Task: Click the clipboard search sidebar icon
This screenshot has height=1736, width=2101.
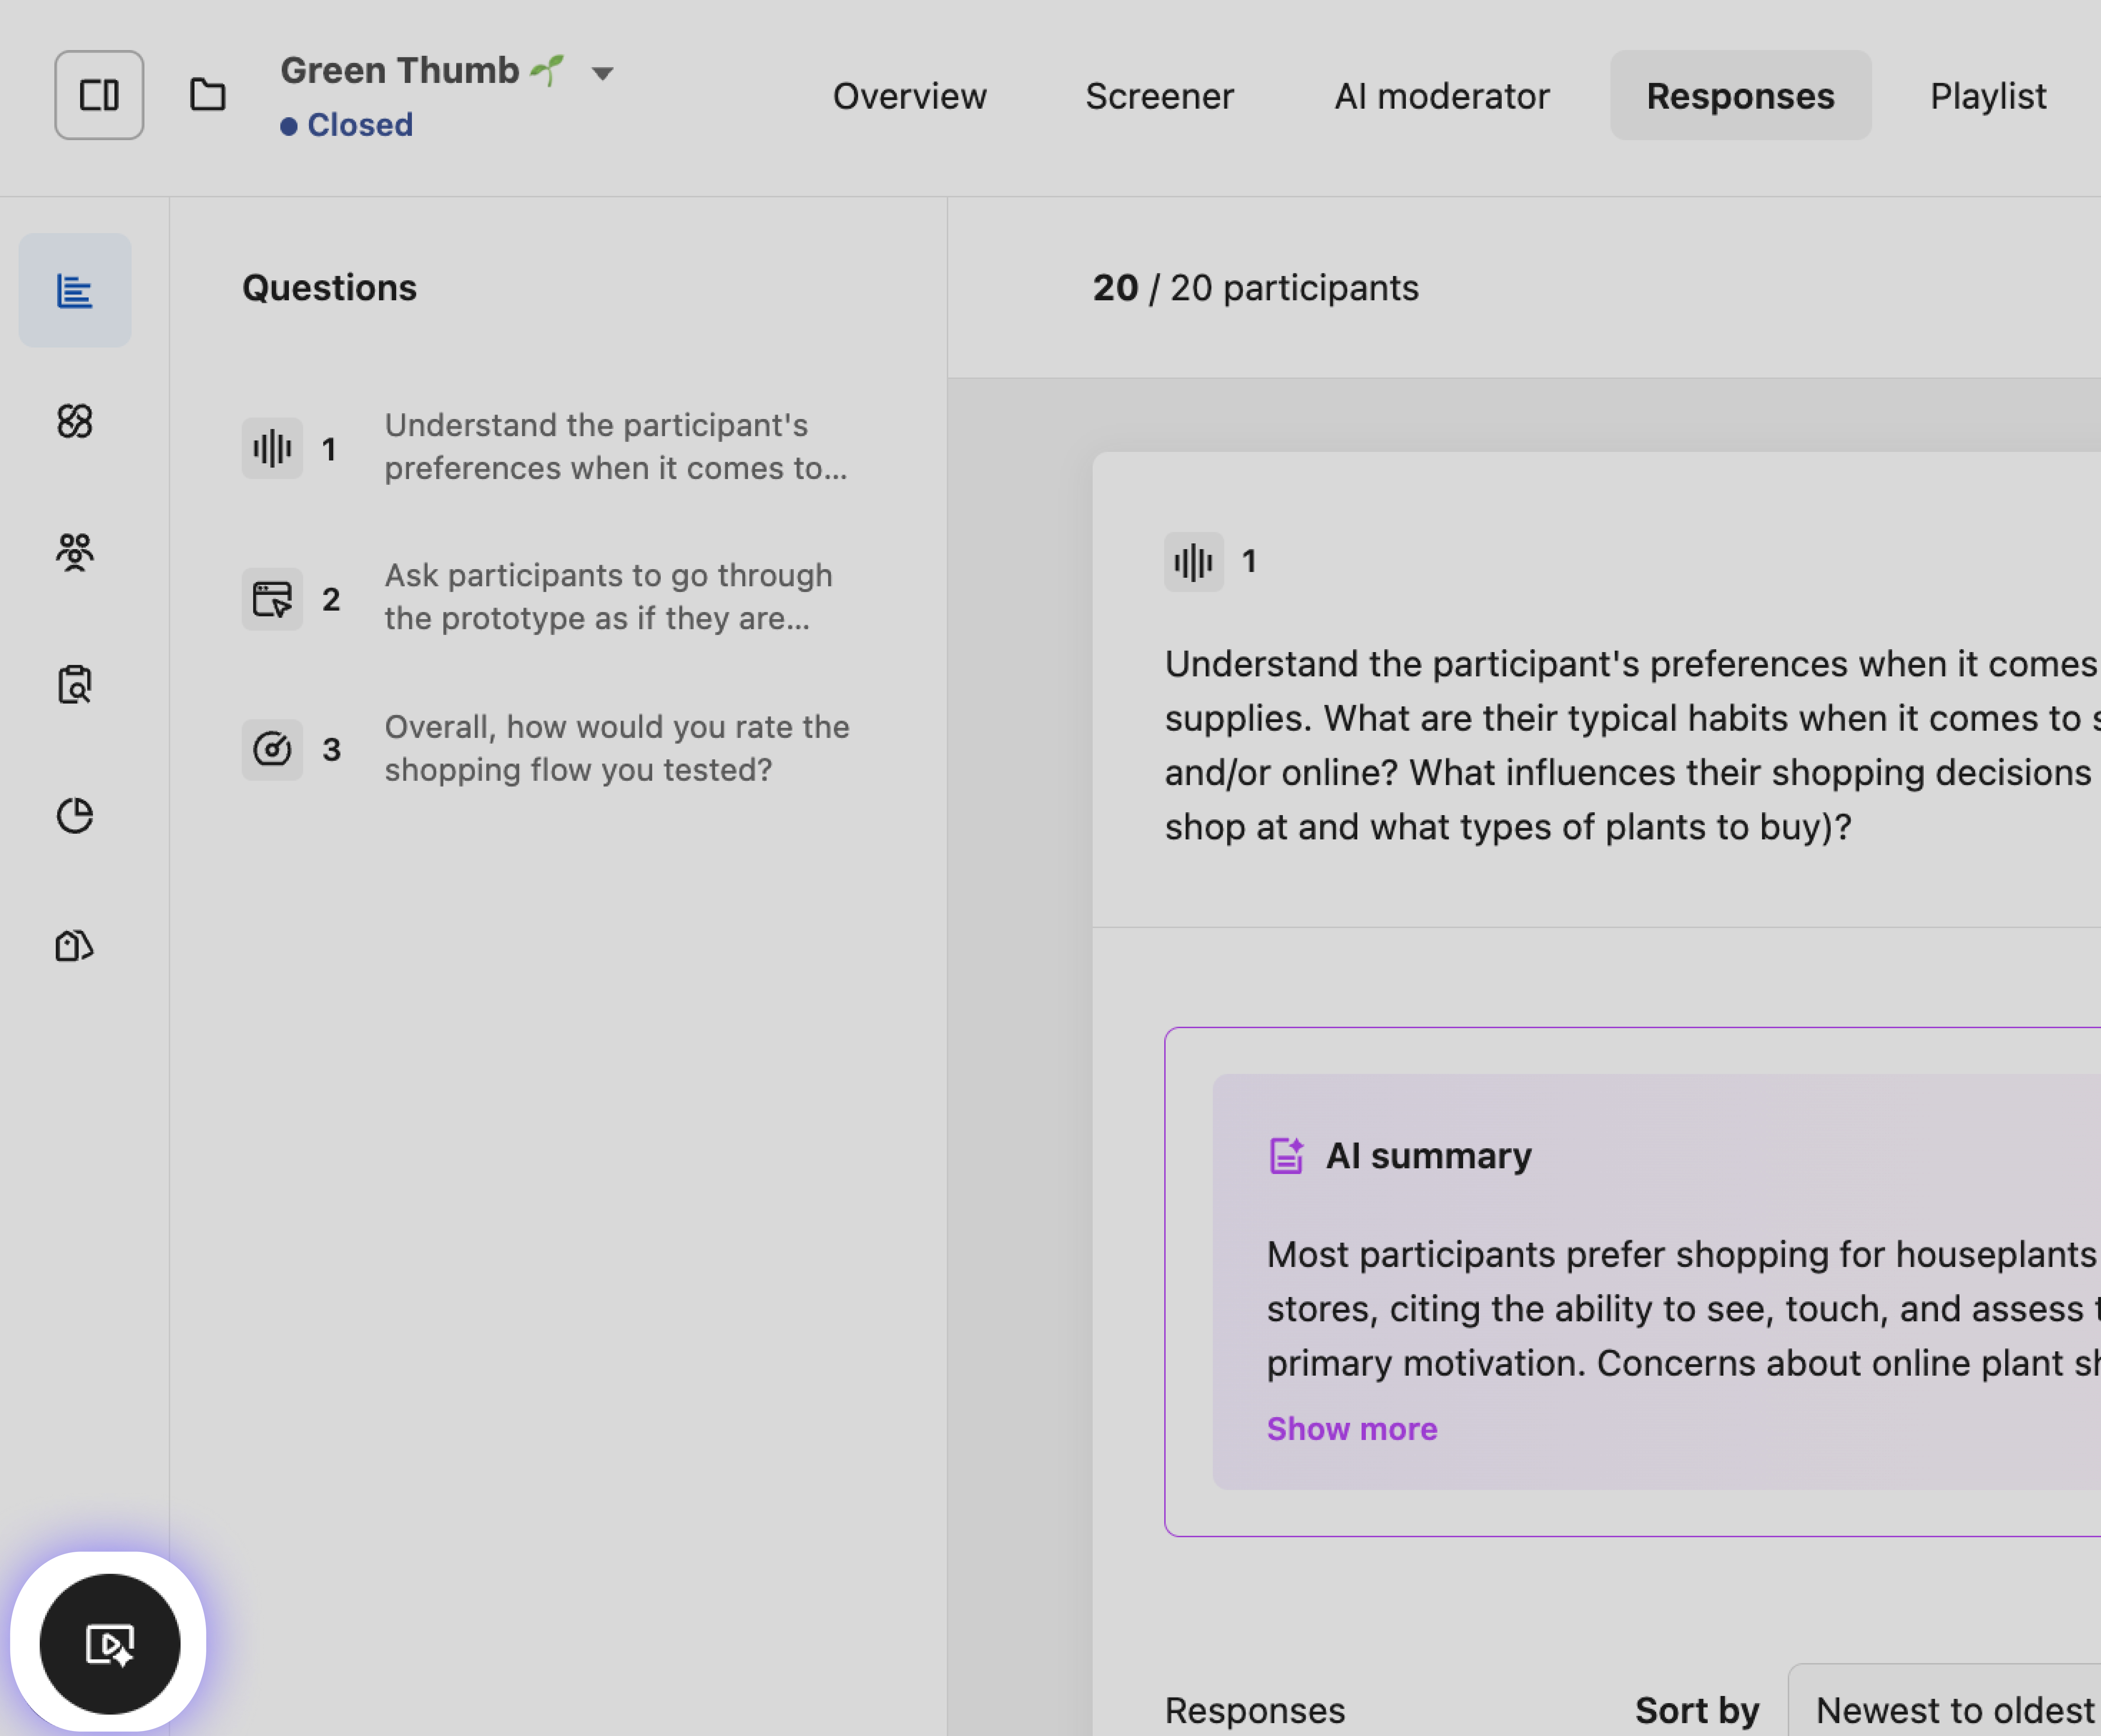Action: [x=75, y=684]
